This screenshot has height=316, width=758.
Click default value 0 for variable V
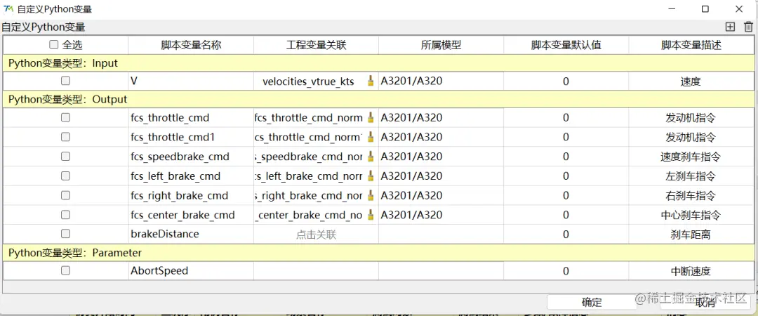pyautogui.click(x=566, y=81)
